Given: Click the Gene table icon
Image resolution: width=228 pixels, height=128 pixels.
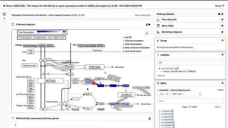Looking at the screenshot, I should [158, 26].
